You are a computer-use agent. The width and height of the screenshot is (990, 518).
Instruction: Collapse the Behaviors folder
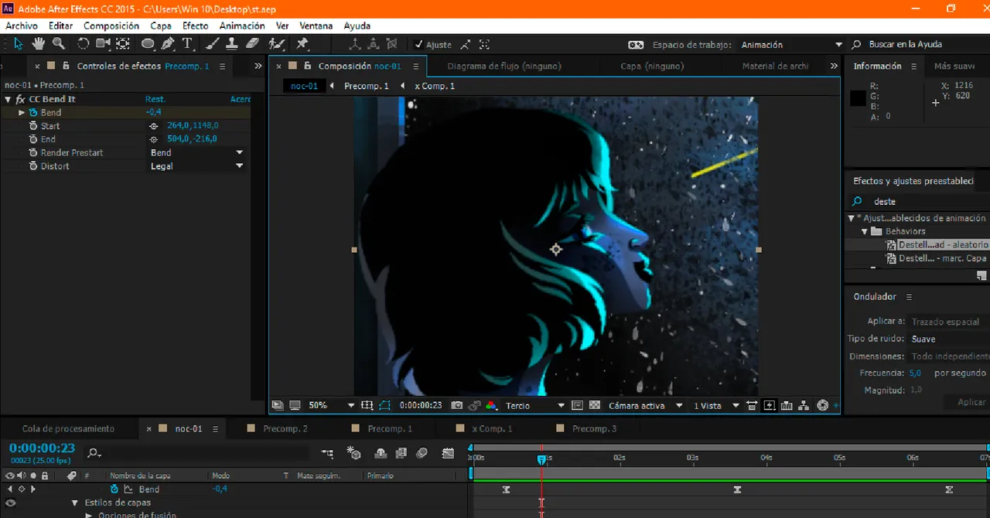[865, 231]
